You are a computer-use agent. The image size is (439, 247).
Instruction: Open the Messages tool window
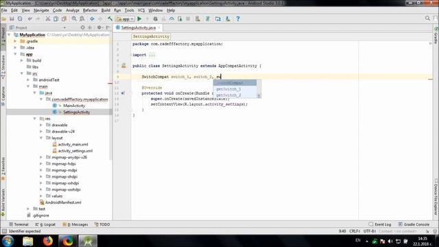(x=75, y=224)
